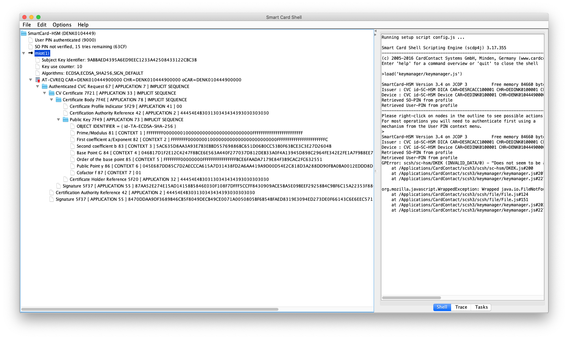Click document icon of Subject Key Identifier
The height and width of the screenshot is (339, 568).
38,60
